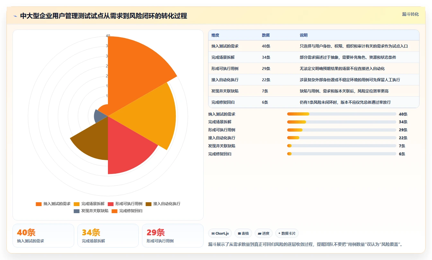
Task: Click the radial axis label 40
Action: pyautogui.click(x=108, y=36)
